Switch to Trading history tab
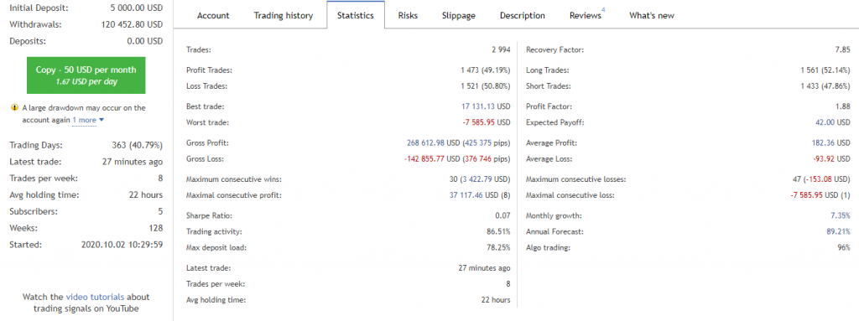859x321 pixels. click(x=284, y=15)
